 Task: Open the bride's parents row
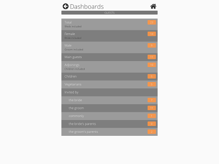109,124
